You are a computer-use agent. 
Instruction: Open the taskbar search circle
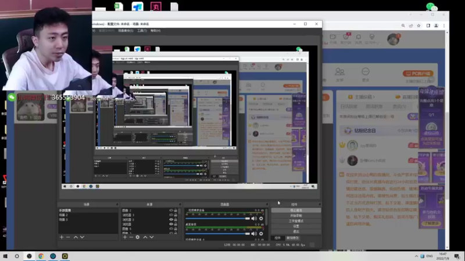coord(17,256)
